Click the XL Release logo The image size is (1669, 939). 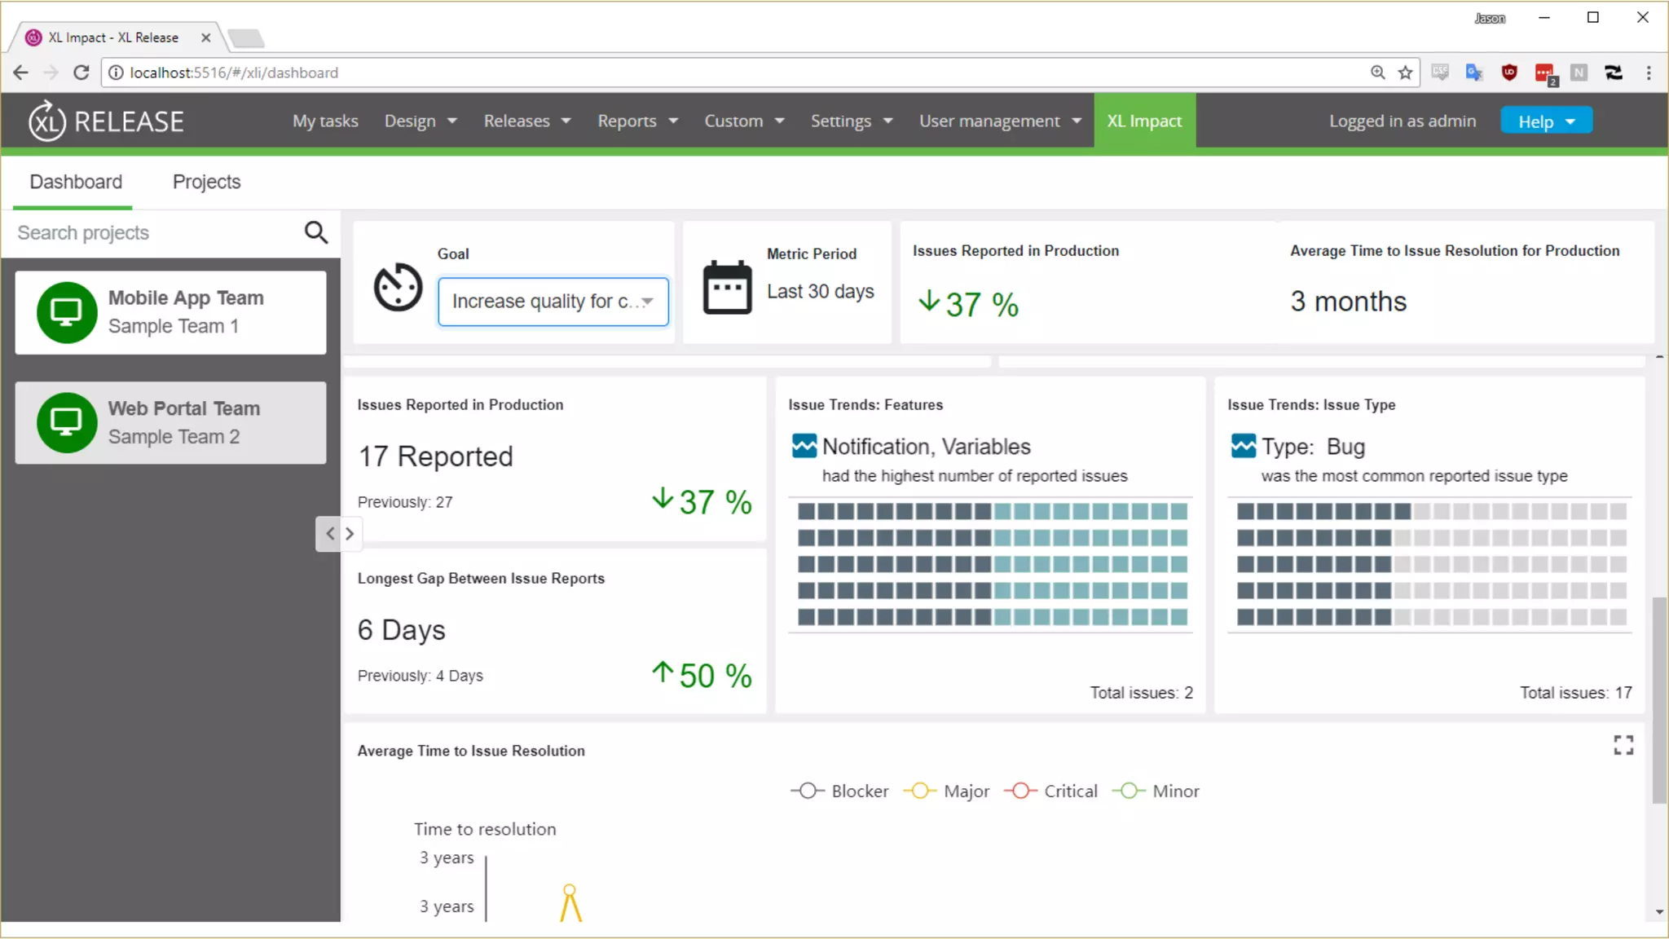tap(106, 121)
